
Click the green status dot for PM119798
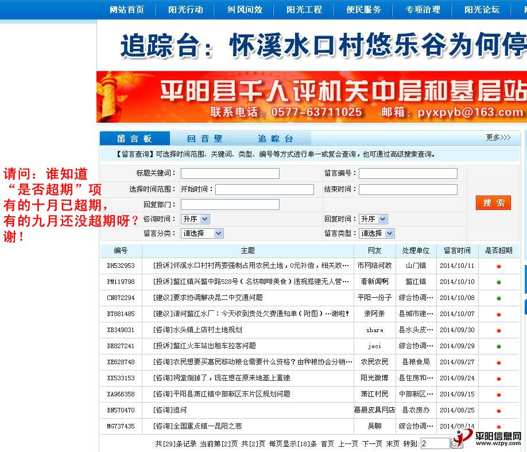(x=499, y=282)
